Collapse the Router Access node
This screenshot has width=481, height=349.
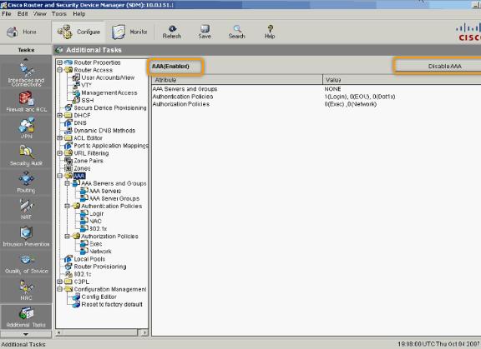[60, 70]
